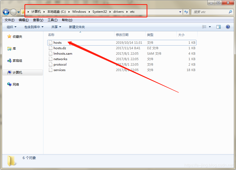Click the Forward navigation arrow button
Screen dimensions: 236x170
pos(13,12)
